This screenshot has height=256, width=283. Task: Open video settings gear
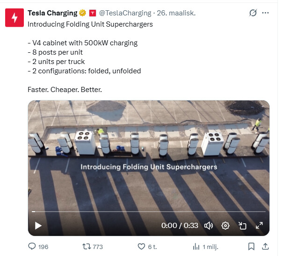point(225,226)
